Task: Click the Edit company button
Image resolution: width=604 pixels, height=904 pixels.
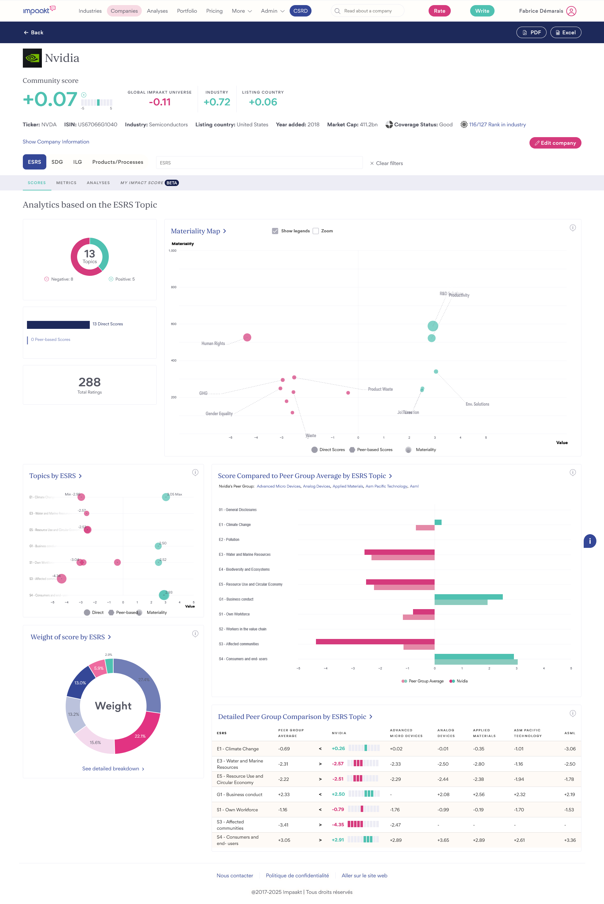Action: (555, 143)
